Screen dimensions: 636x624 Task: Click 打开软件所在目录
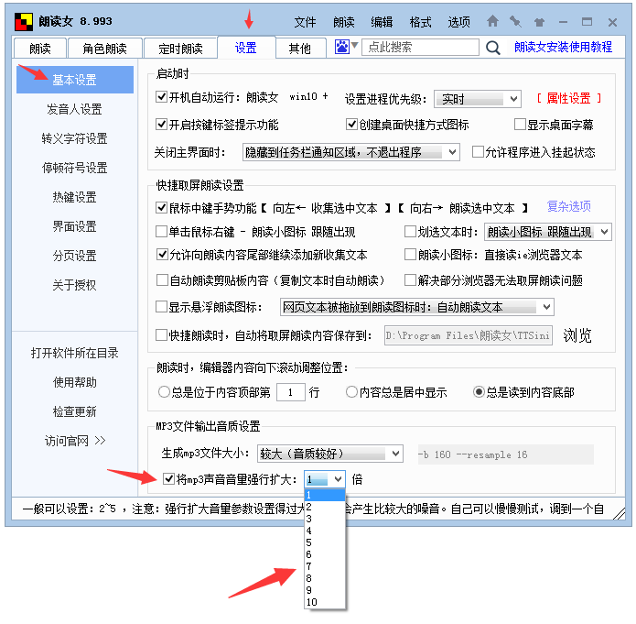(x=75, y=353)
